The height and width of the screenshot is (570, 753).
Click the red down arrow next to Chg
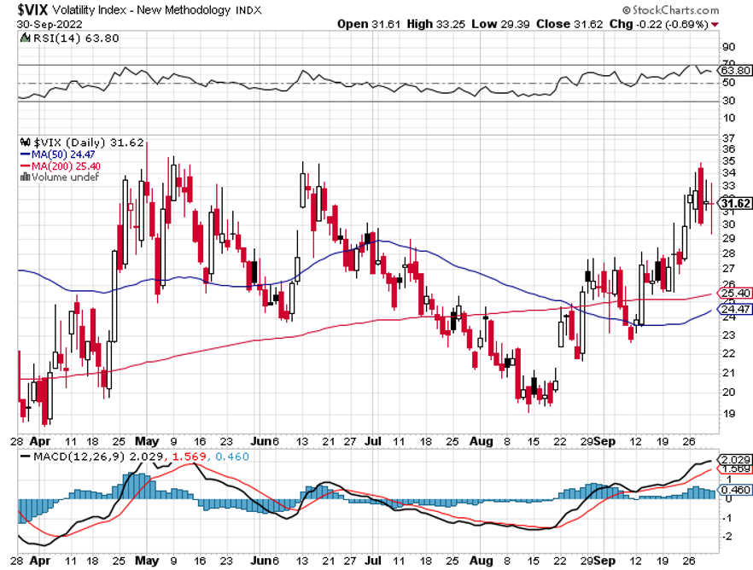pyautogui.click(x=715, y=25)
